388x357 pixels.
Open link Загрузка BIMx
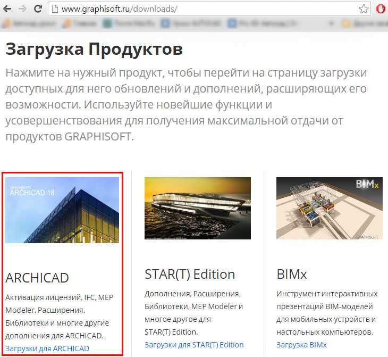tap(302, 345)
